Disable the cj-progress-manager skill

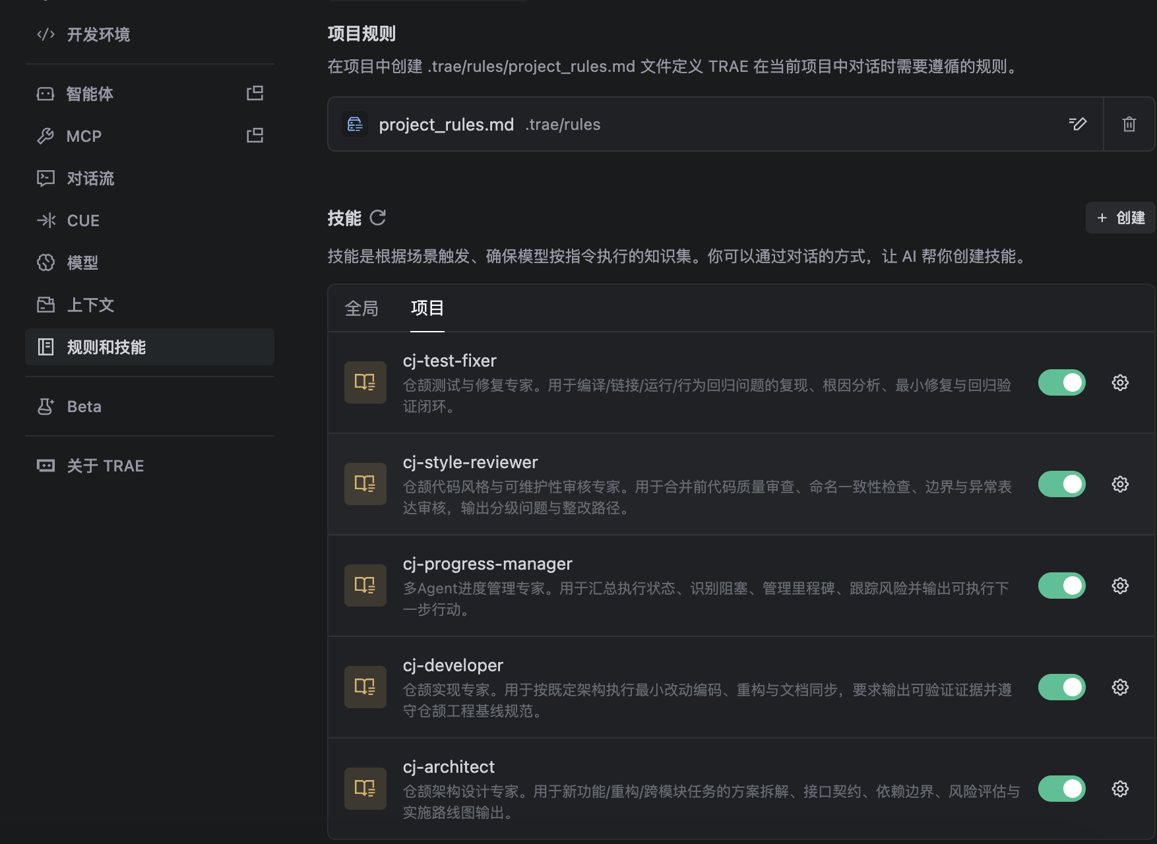click(1062, 586)
